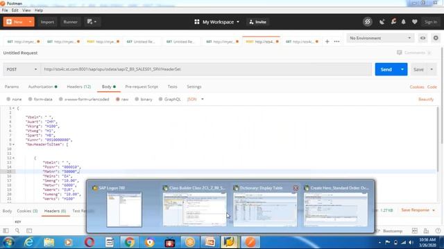Screen dimensions: 444x249
Task: Click the heart icon in Postman header
Action: (415, 21)
